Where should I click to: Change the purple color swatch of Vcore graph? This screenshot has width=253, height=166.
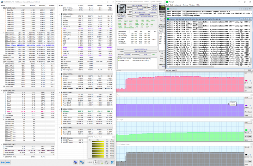[246, 105]
